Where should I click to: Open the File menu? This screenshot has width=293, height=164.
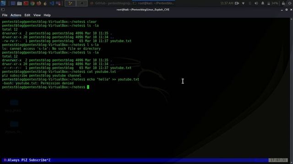coord(5,15)
